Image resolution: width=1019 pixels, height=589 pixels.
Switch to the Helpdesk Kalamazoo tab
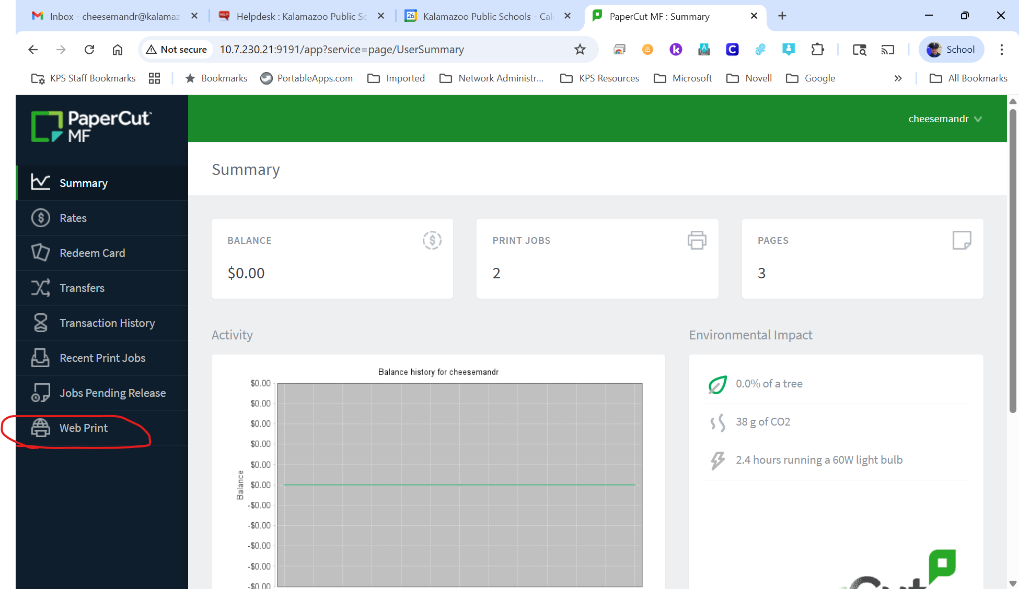pyautogui.click(x=302, y=16)
